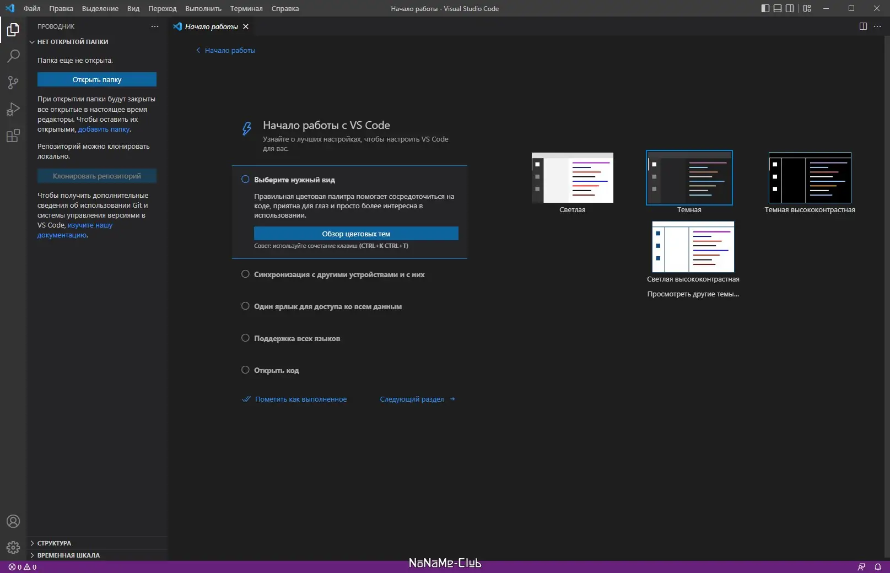890x573 pixels.
Task: Click Пометить как выполненное link
Action: tap(301, 399)
